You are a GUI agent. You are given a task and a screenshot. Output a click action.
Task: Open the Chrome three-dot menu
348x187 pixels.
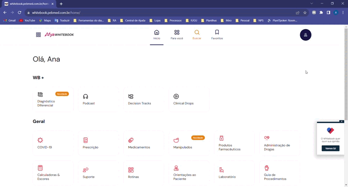pos(343,13)
